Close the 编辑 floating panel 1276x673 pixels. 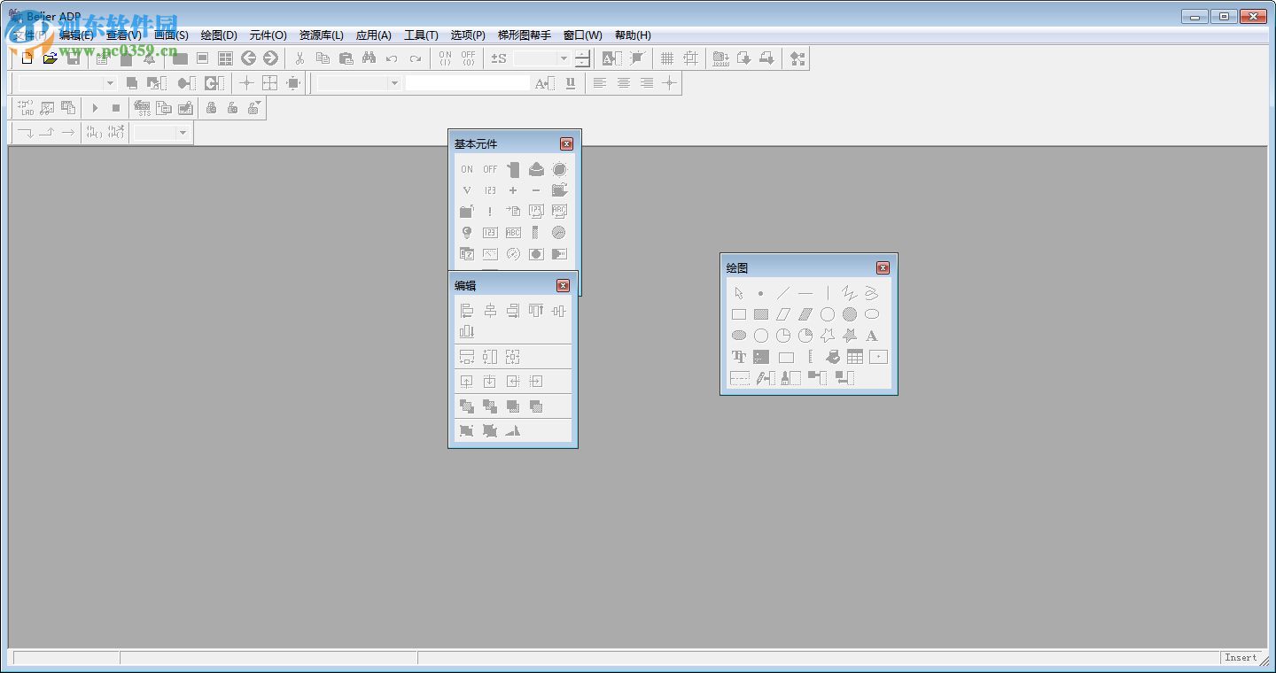pos(563,285)
